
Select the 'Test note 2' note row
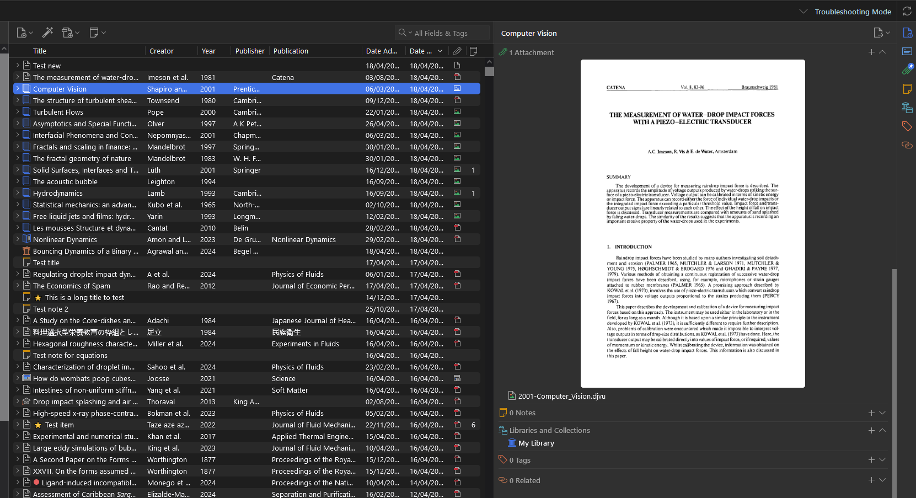pos(247,309)
